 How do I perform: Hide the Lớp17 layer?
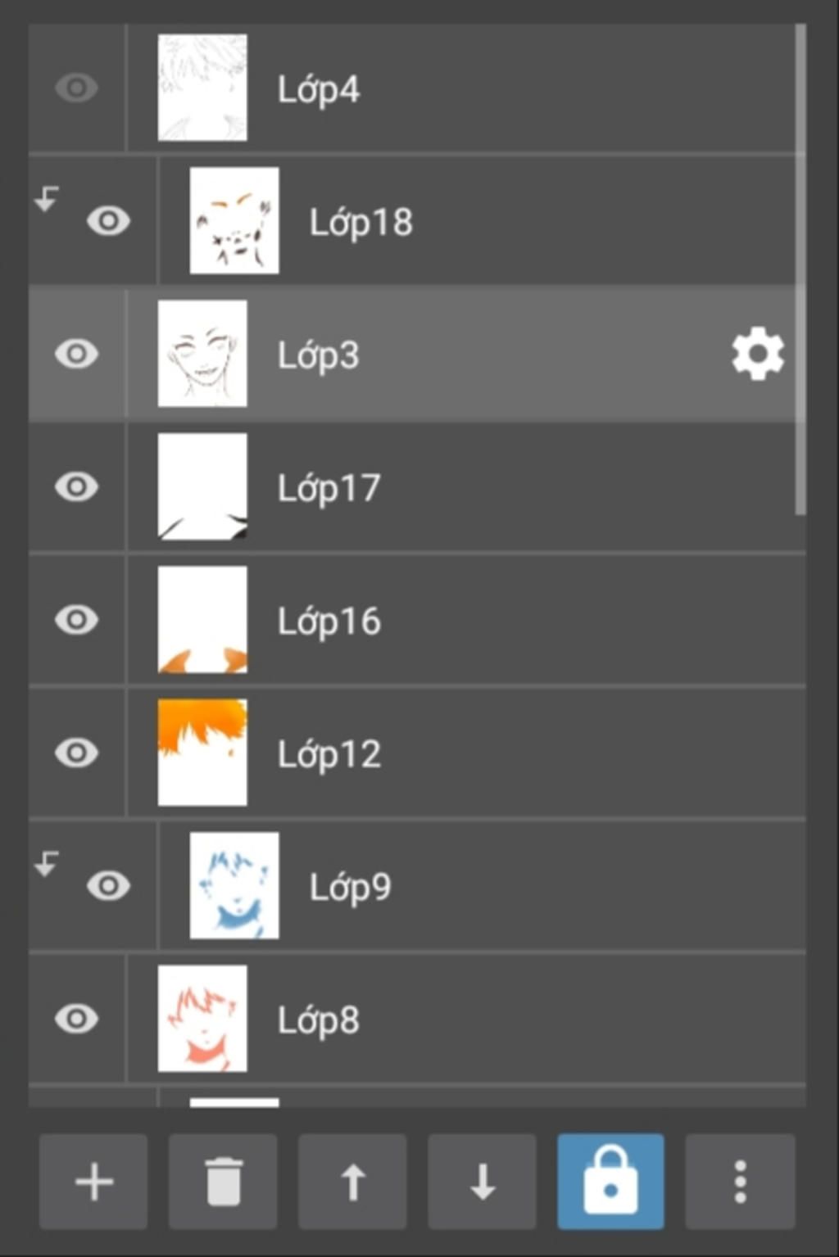tap(77, 486)
